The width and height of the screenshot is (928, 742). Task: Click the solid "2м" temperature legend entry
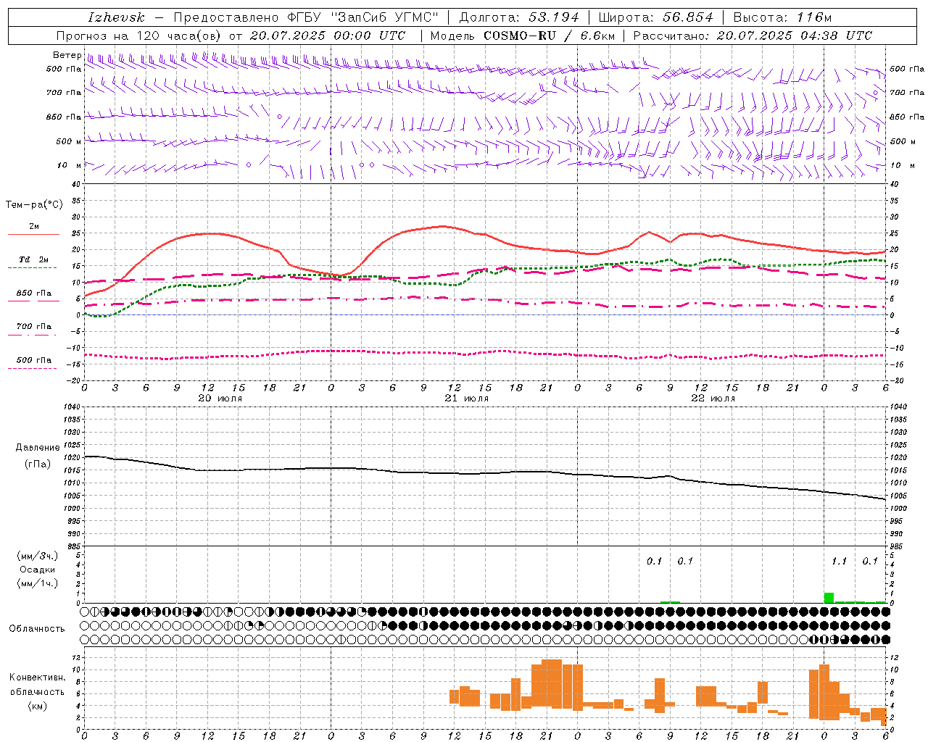[x=33, y=227]
